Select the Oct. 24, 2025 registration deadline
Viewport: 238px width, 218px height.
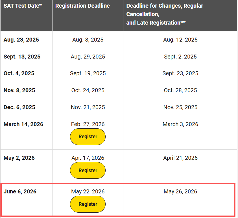click(x=88, y=90)
